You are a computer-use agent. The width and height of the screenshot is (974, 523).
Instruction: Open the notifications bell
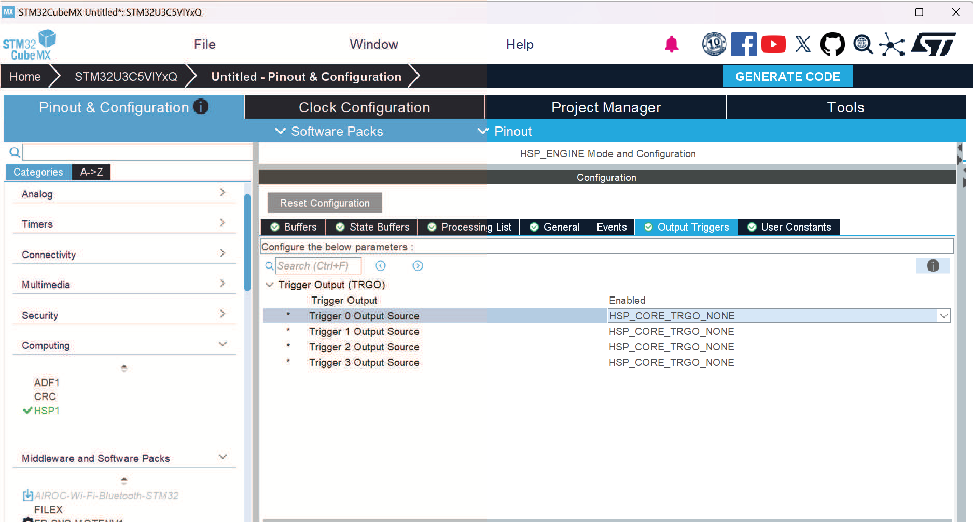click(672, 45)
